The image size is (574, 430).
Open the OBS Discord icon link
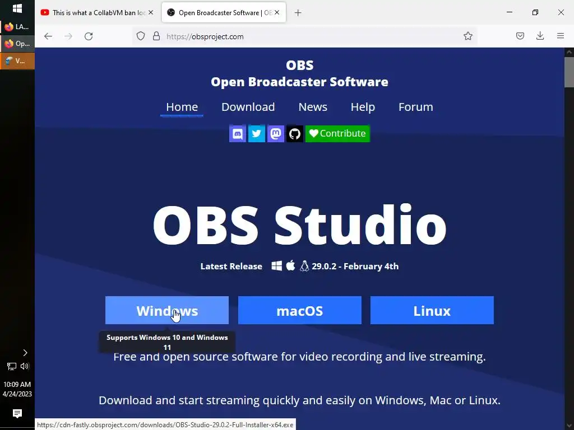[x=238, y=133]
